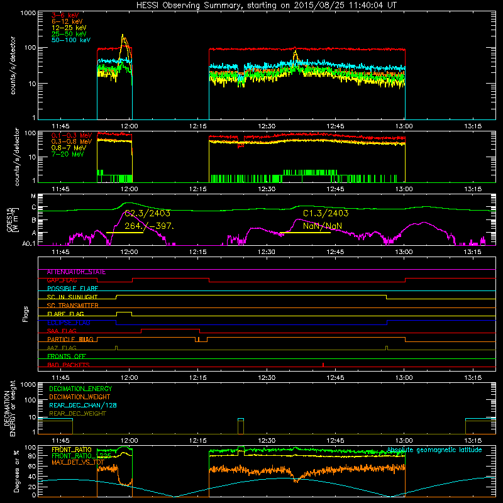Select the 3-6 keV legend entry
503x503 pixels.
(65, 15)
